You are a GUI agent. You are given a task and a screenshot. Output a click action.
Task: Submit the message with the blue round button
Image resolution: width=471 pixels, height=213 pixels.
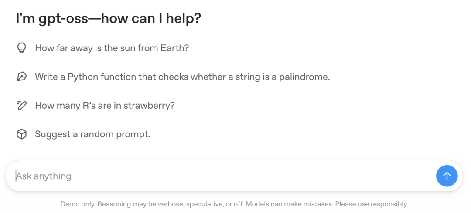[447, 176]
